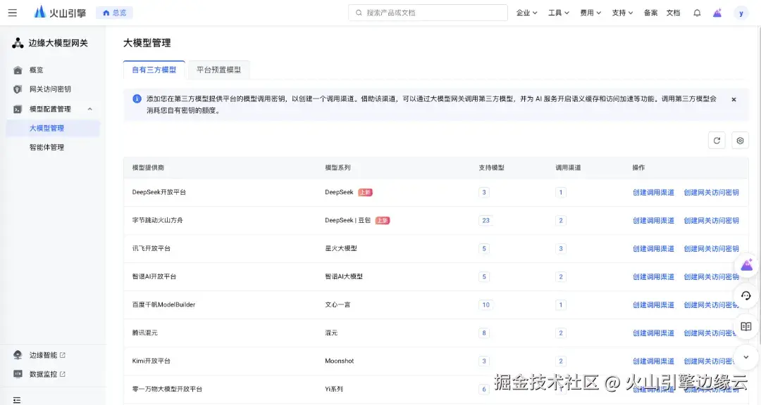Image resolution: width=761 pixels, height=405 pixels.
Task: Open supported models count 8 for 腾讯混元
Action: tap(484, 333)
